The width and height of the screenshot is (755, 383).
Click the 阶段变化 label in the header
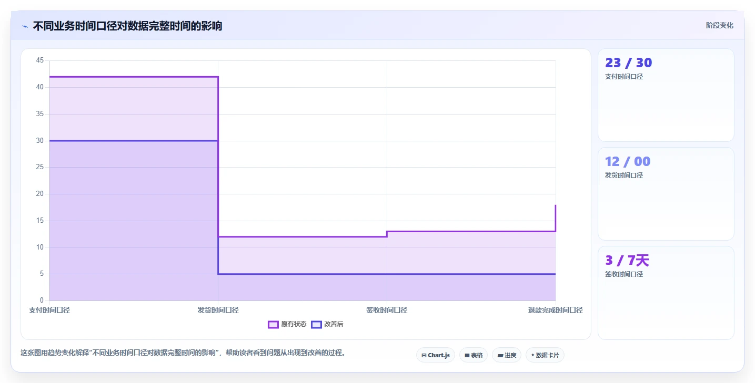(719, 26)
